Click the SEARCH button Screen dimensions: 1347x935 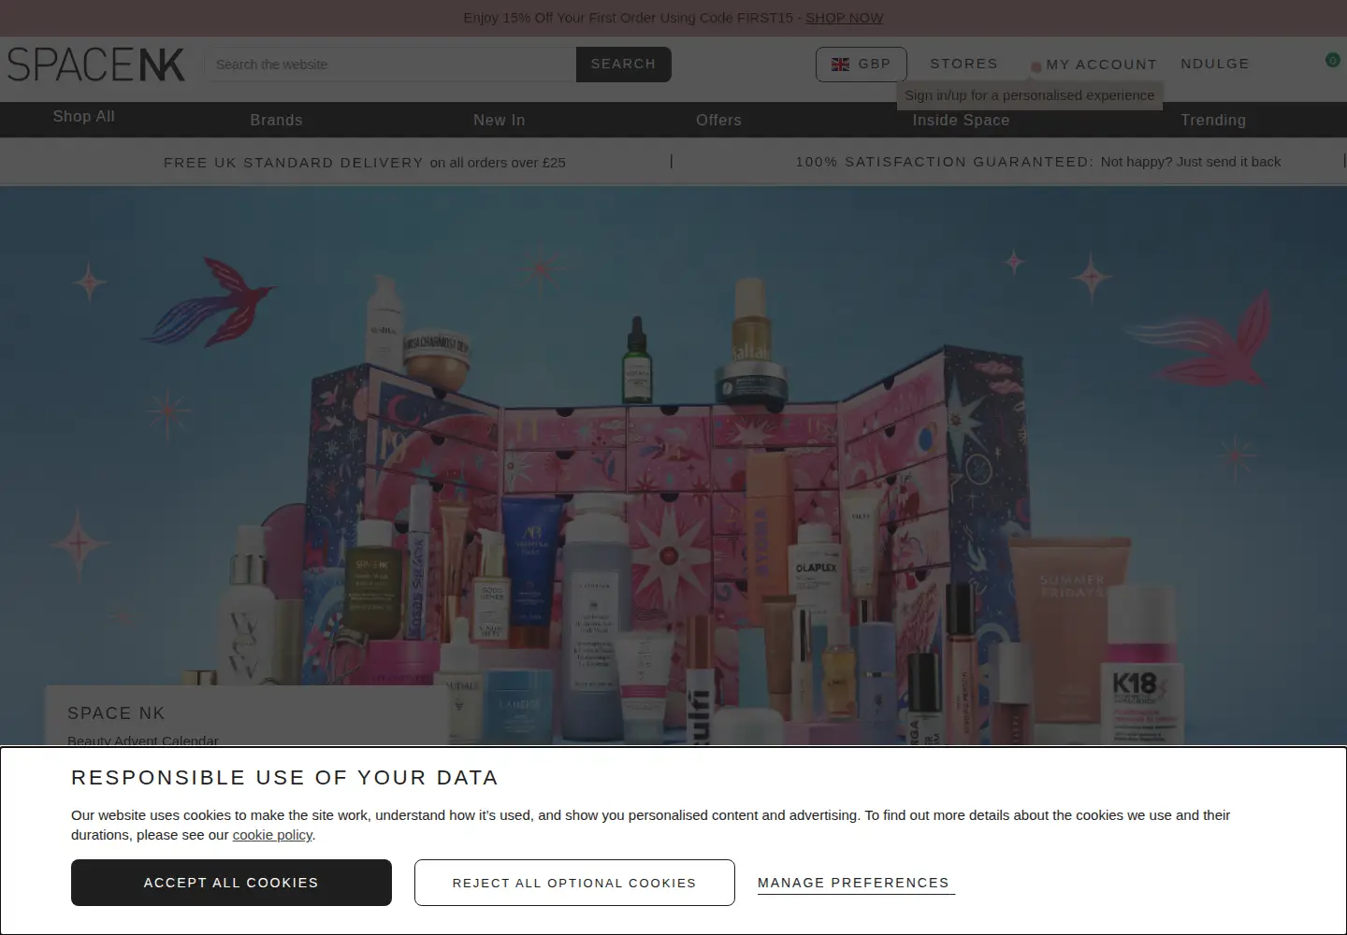(624, 65)
